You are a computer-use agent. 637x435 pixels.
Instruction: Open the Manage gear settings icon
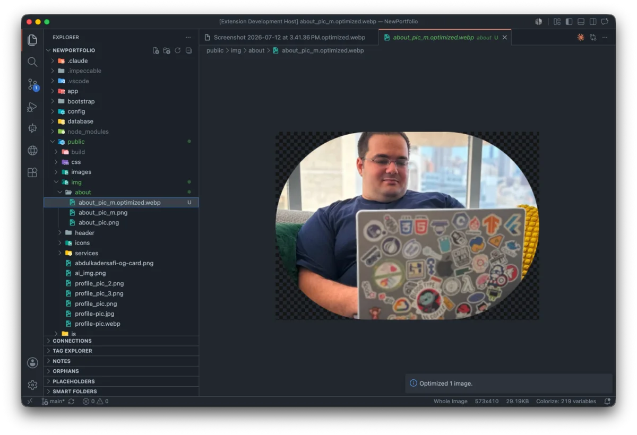click(32, 385)
